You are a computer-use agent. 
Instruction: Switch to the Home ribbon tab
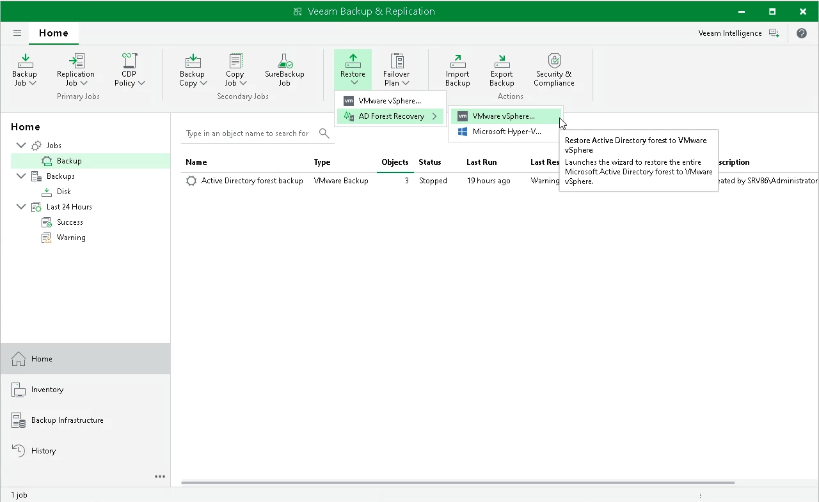54,33
